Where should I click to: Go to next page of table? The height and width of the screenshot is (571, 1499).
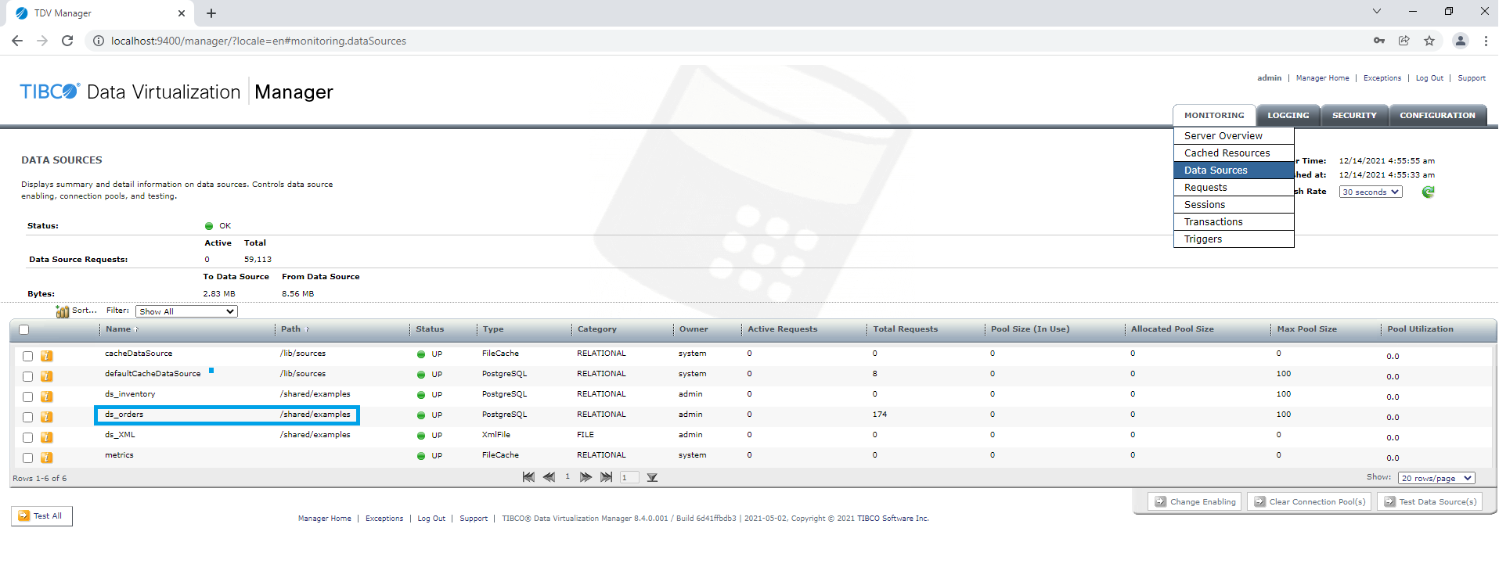(x=586, y=477)
